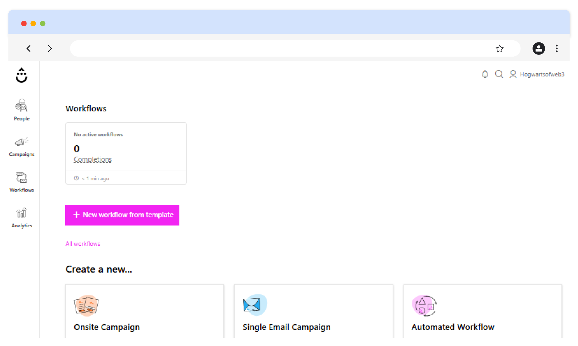Viewport: 578px width, 346px height.
Task: Click the browser profile avatar icon
Action: point(539,48)
